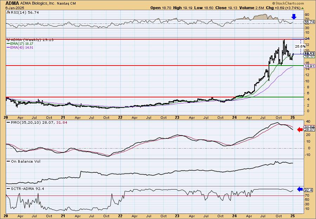The width and height of the screenshot is (316, 219).
Task: Click the company name ADMA Biologics, Inc.
Action: click(38, 4)
